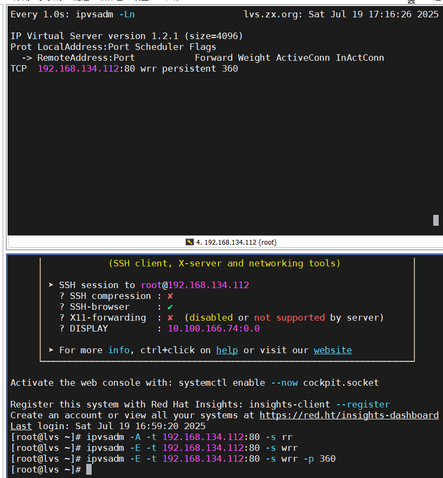This screenshot has width=443, height=478.
Task: Click the 'SSH-browser' label
Action: tap(100, 307)
